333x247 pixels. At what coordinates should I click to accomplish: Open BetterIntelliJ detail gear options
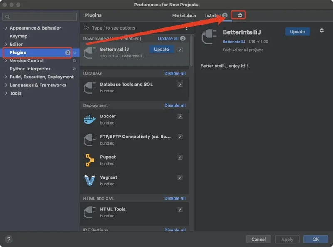tap(322, 30)
